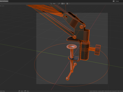The width and height of the screenshot is (123, 92).
Task: Click the Move mouse hint in status bar
Action: [27, 91]
